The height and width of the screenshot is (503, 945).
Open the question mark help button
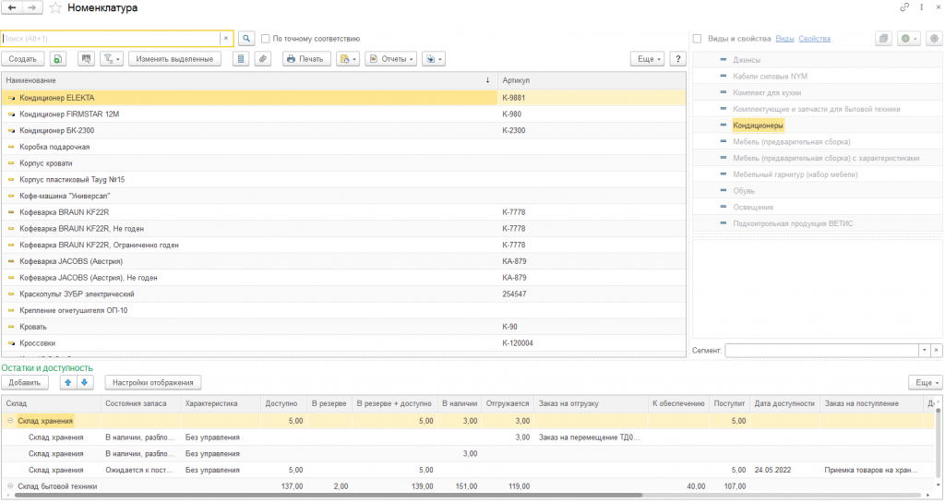click(678, 59)
